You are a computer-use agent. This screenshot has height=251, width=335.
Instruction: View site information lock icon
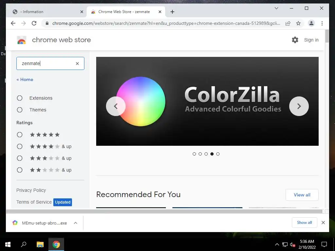point(47,23)
